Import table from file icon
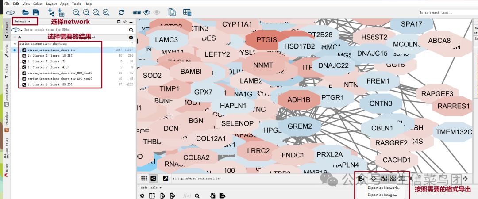 click(61, 12)
